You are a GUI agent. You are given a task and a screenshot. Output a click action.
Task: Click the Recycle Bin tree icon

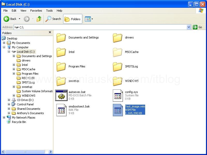pos(9,122)
